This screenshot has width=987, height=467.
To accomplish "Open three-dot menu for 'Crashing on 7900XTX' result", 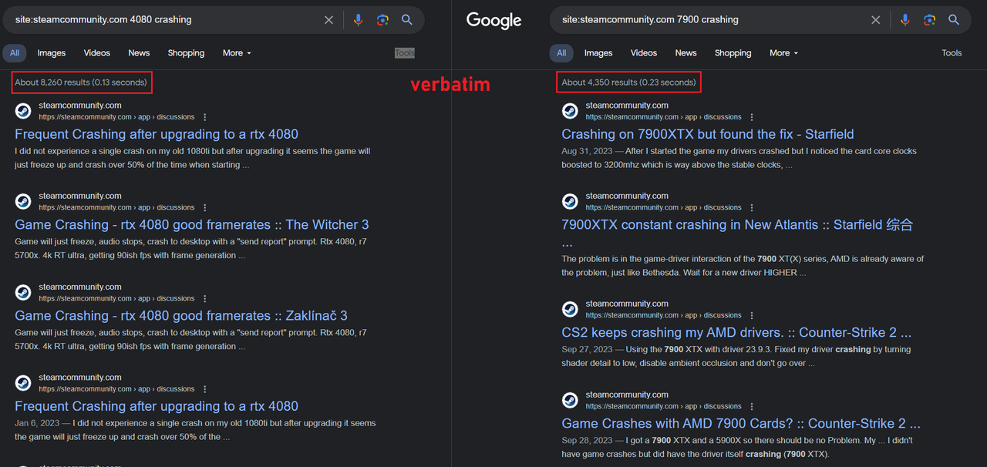I will 752,117.
